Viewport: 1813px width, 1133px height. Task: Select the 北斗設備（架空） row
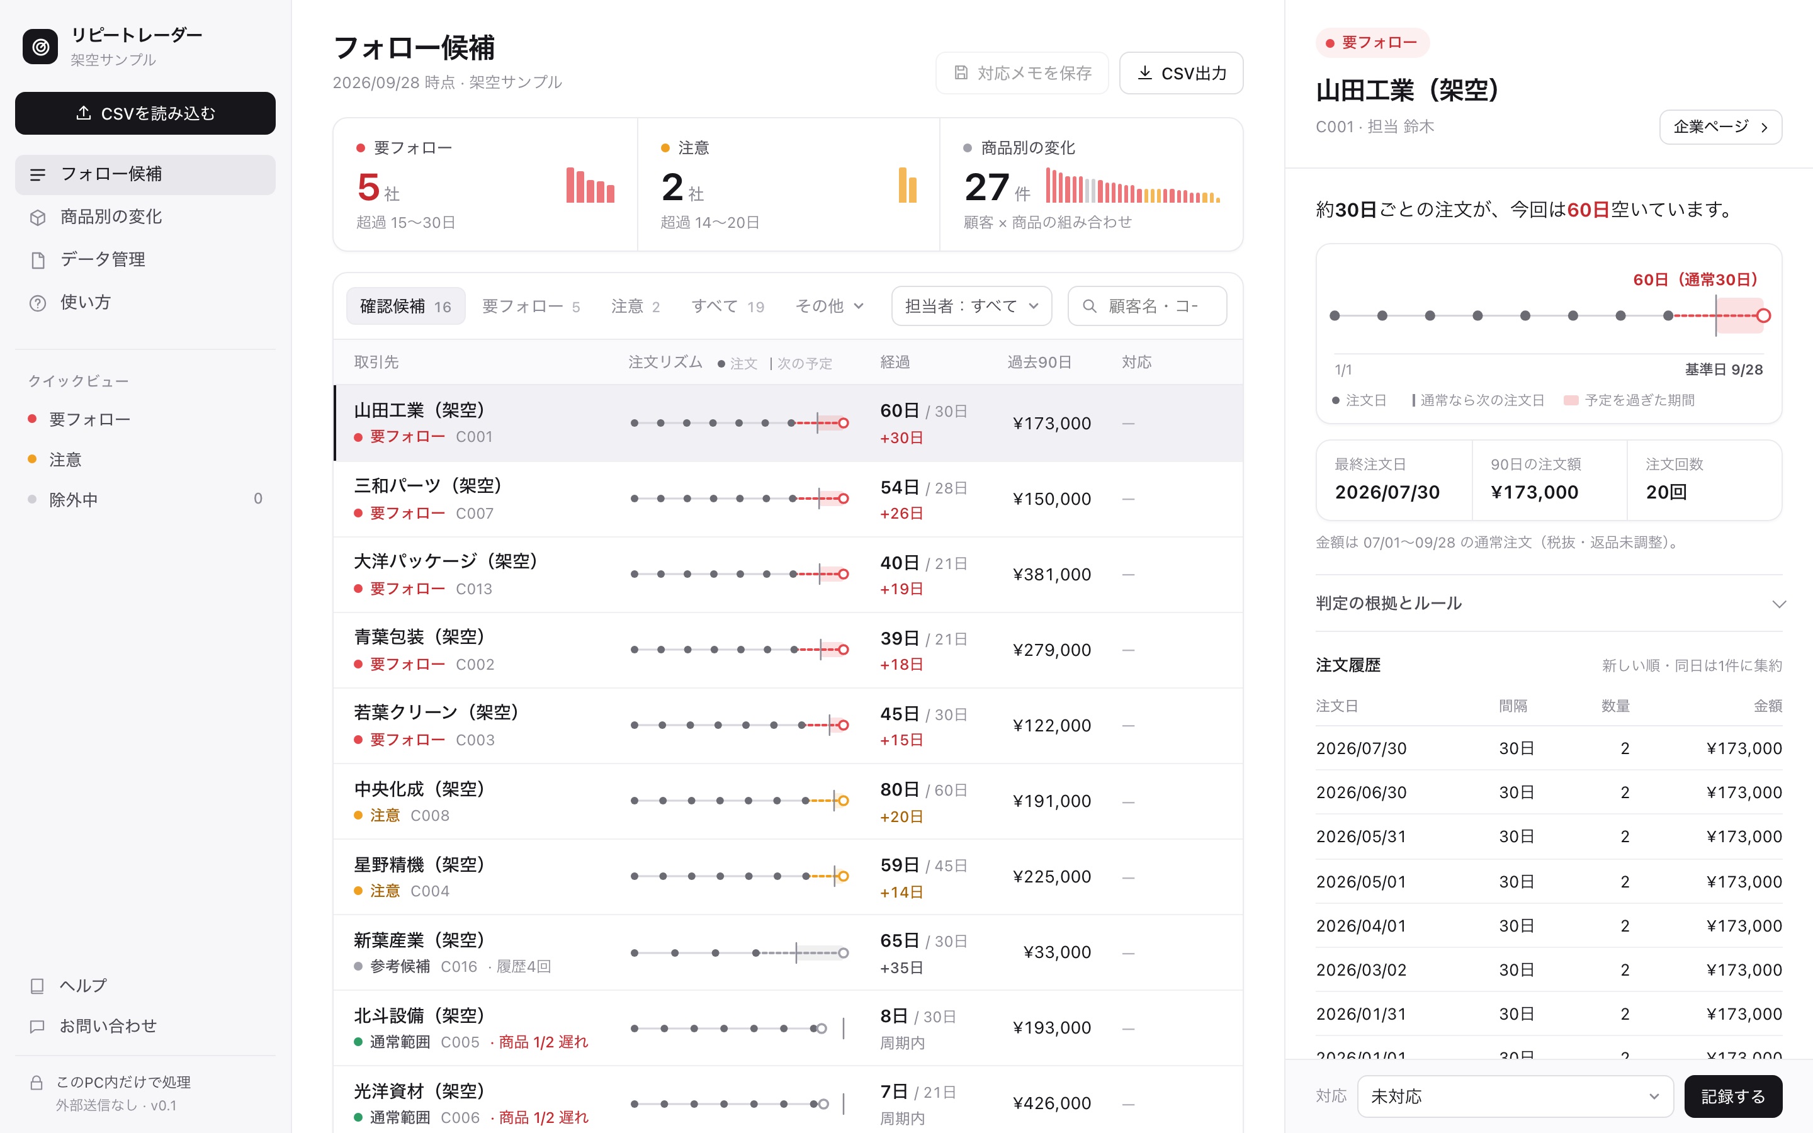pyautogui.click(x=788, y=1028)
